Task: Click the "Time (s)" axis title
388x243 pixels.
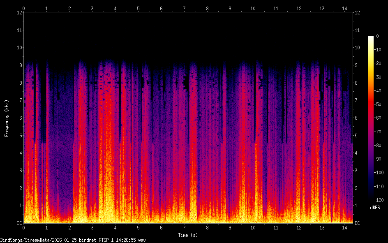Action: click(187, 235)
